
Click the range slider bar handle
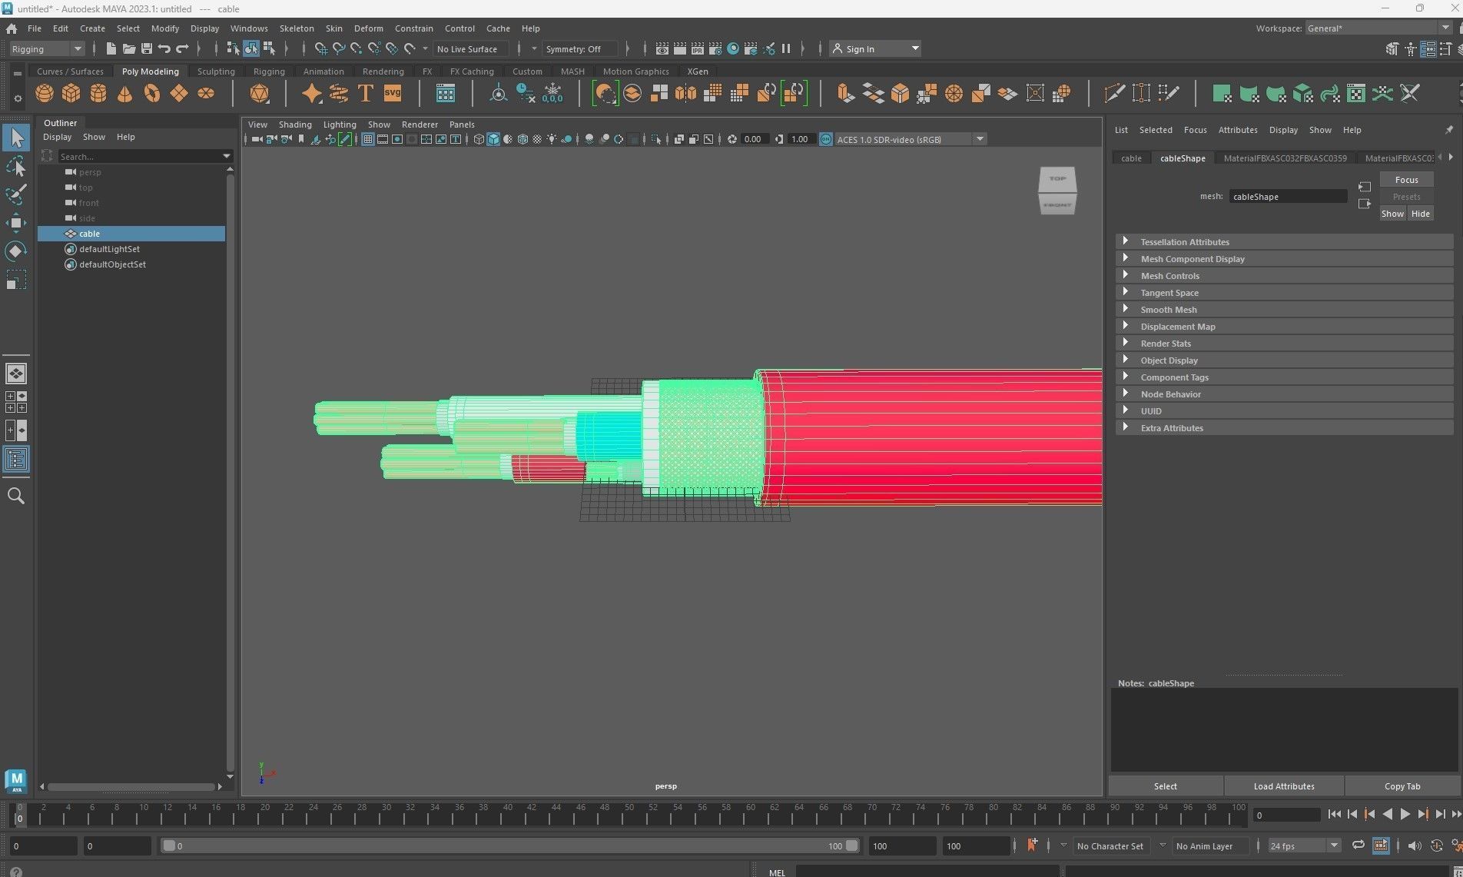(x=510, y=845)
